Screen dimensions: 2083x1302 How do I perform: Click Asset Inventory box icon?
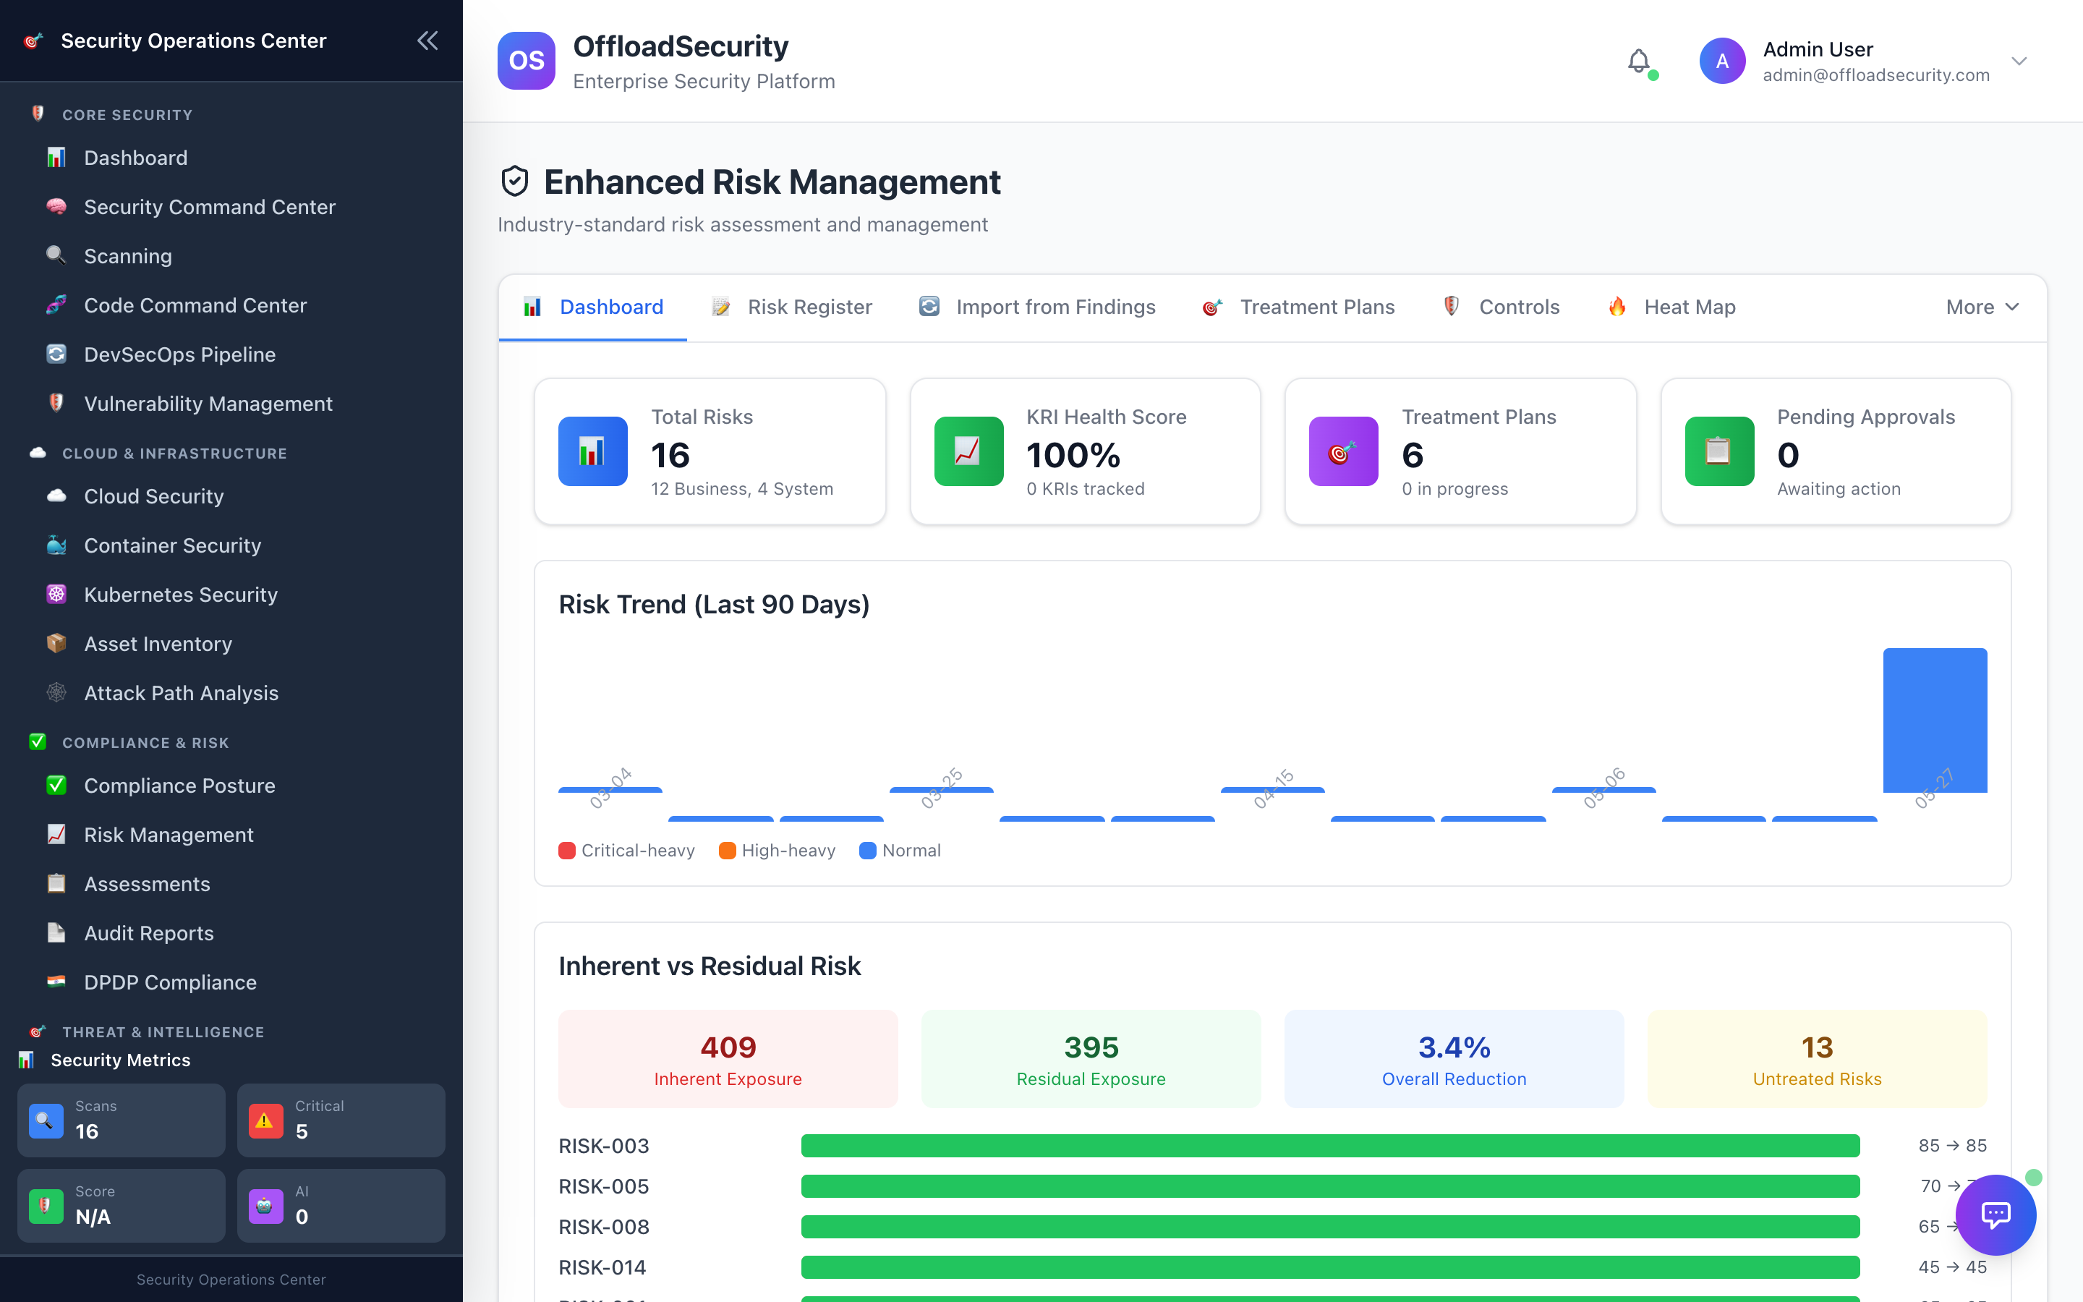click(56, 643)
